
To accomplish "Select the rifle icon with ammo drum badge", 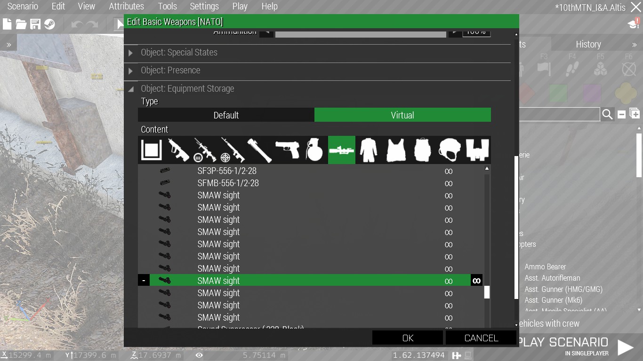I will pos(205,150).
